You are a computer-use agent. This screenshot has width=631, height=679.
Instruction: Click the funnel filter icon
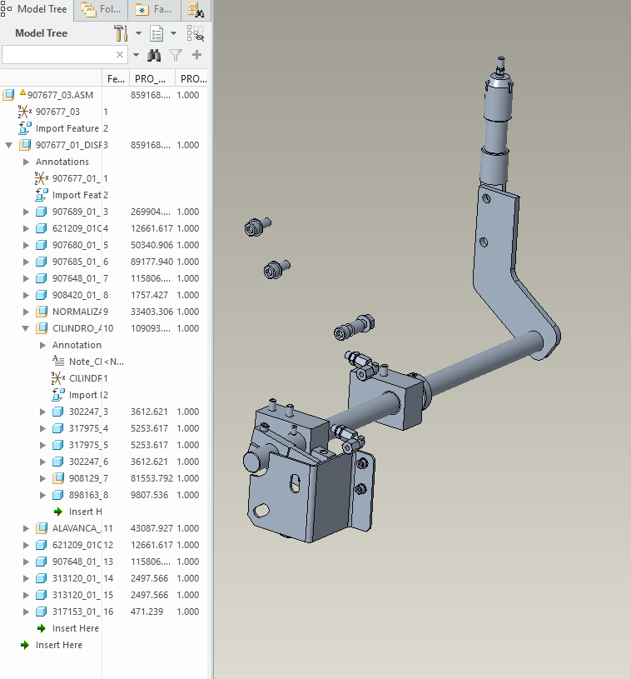[x=176, y=55]
